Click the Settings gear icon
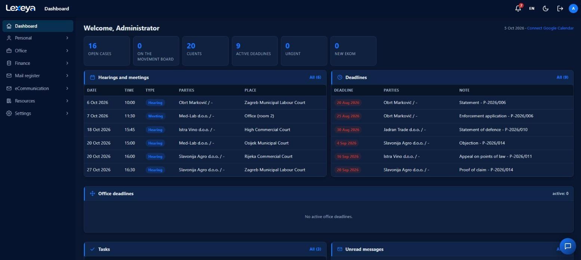 [x=9, y=113]
